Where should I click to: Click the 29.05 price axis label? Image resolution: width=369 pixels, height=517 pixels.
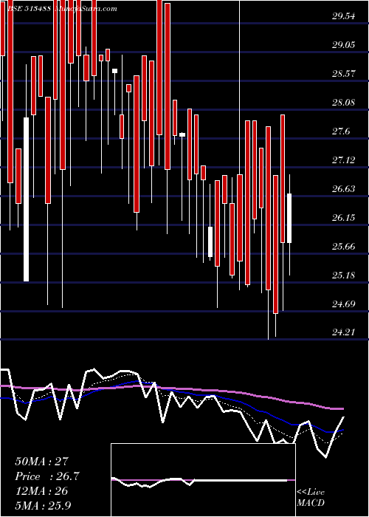click(x=344, y=44)
